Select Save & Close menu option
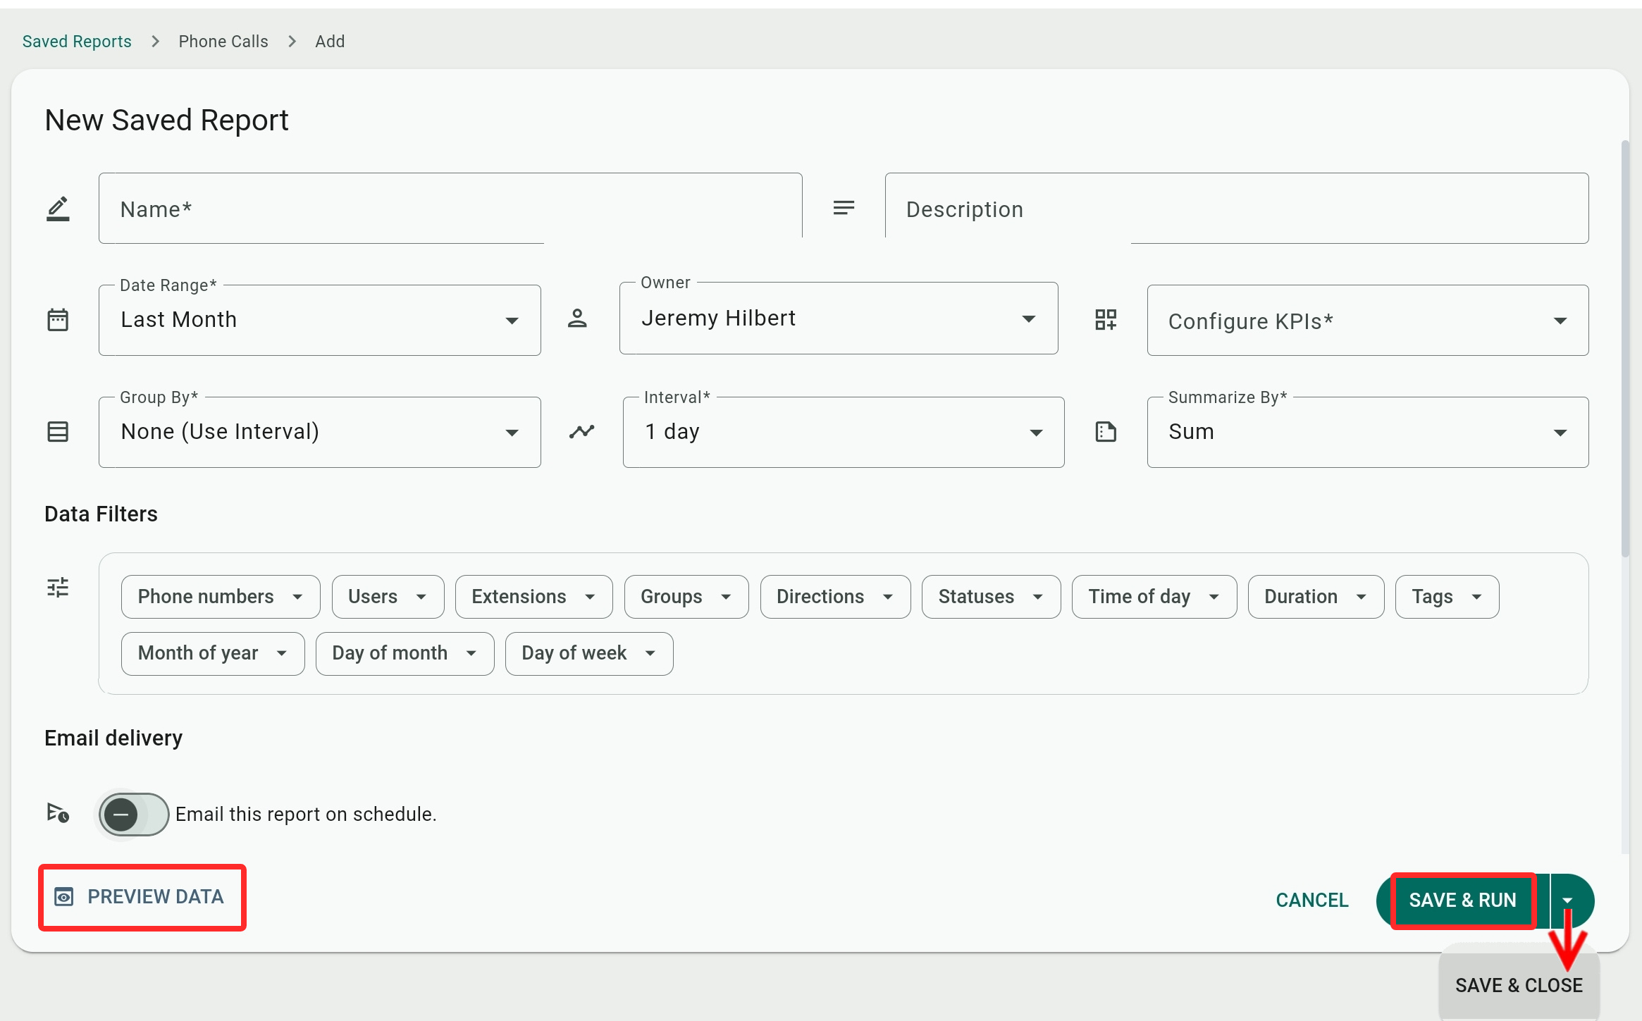Screen dimensions: 1642x1021 click(1519, 985)
